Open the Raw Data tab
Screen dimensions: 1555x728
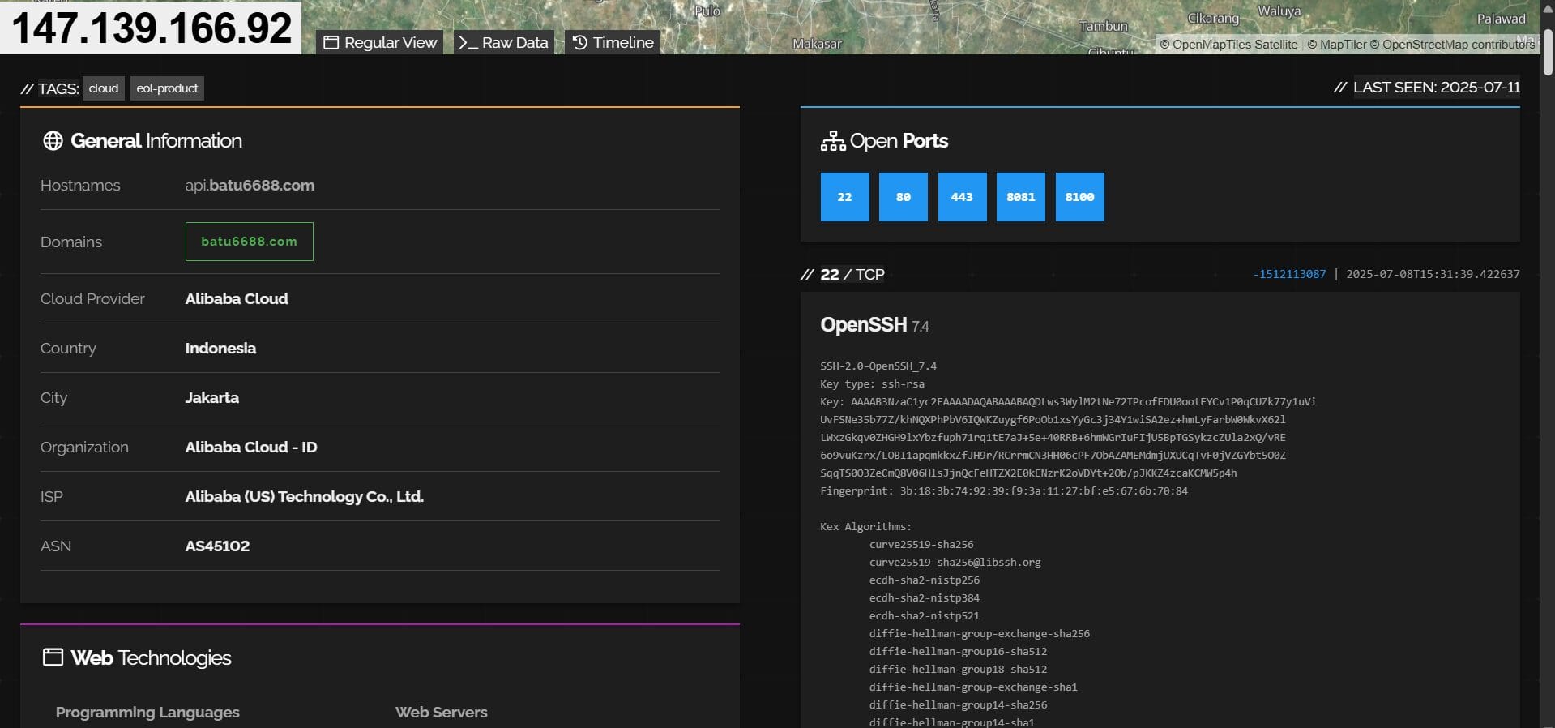pos(503,42)
